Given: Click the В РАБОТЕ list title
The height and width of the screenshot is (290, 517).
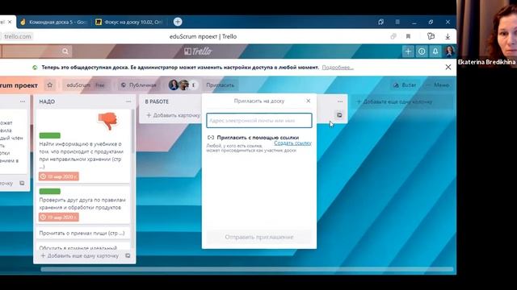Looking at the screenshot, I should (157, 101).
